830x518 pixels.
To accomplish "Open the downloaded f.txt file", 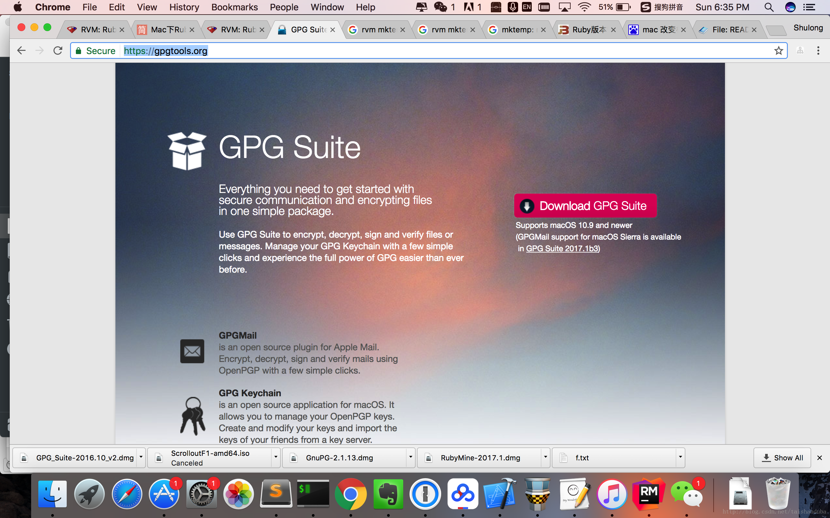I will point(615,458).
